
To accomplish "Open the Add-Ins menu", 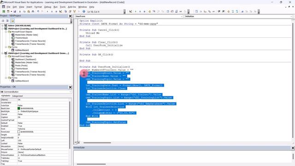I will click(72, 7).
